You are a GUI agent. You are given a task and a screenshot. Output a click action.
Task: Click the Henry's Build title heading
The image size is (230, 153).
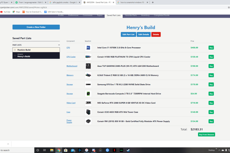[141, 27]
